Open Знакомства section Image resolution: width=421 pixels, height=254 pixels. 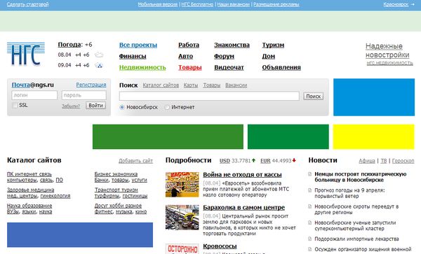pos(232,45)
